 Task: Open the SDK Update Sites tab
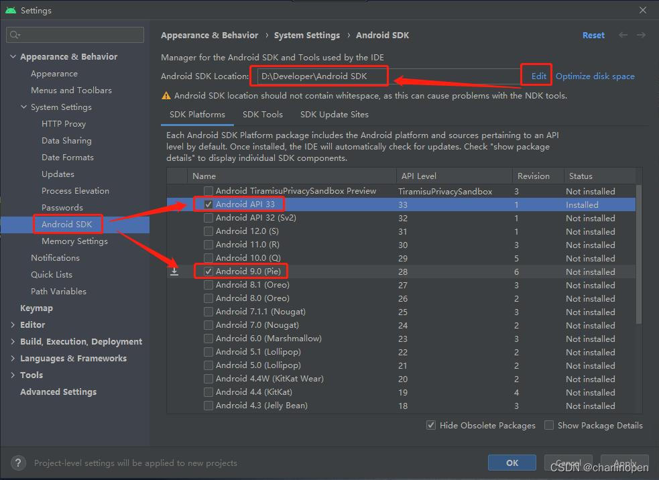pos(334,115)
